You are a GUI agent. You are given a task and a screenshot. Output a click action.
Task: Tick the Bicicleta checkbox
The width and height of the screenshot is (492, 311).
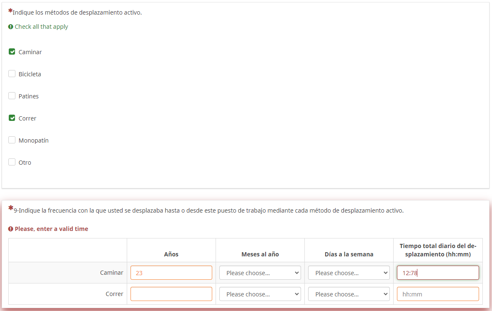(x=12, y=74)
